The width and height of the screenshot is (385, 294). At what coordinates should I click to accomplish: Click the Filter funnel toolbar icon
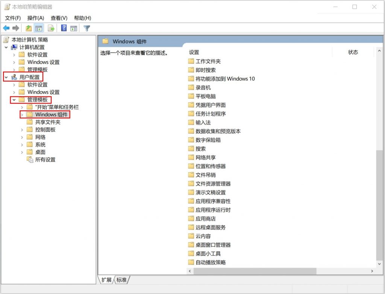87,28
